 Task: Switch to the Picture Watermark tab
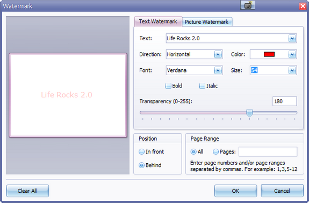coord(207,22)
